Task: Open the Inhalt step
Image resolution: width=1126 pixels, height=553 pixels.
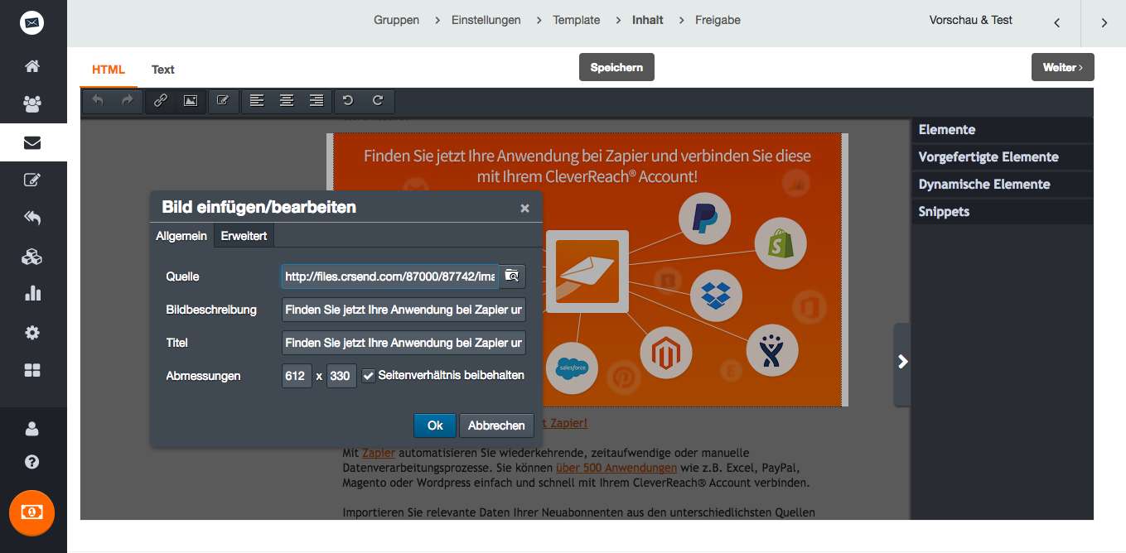Action: 648,20
